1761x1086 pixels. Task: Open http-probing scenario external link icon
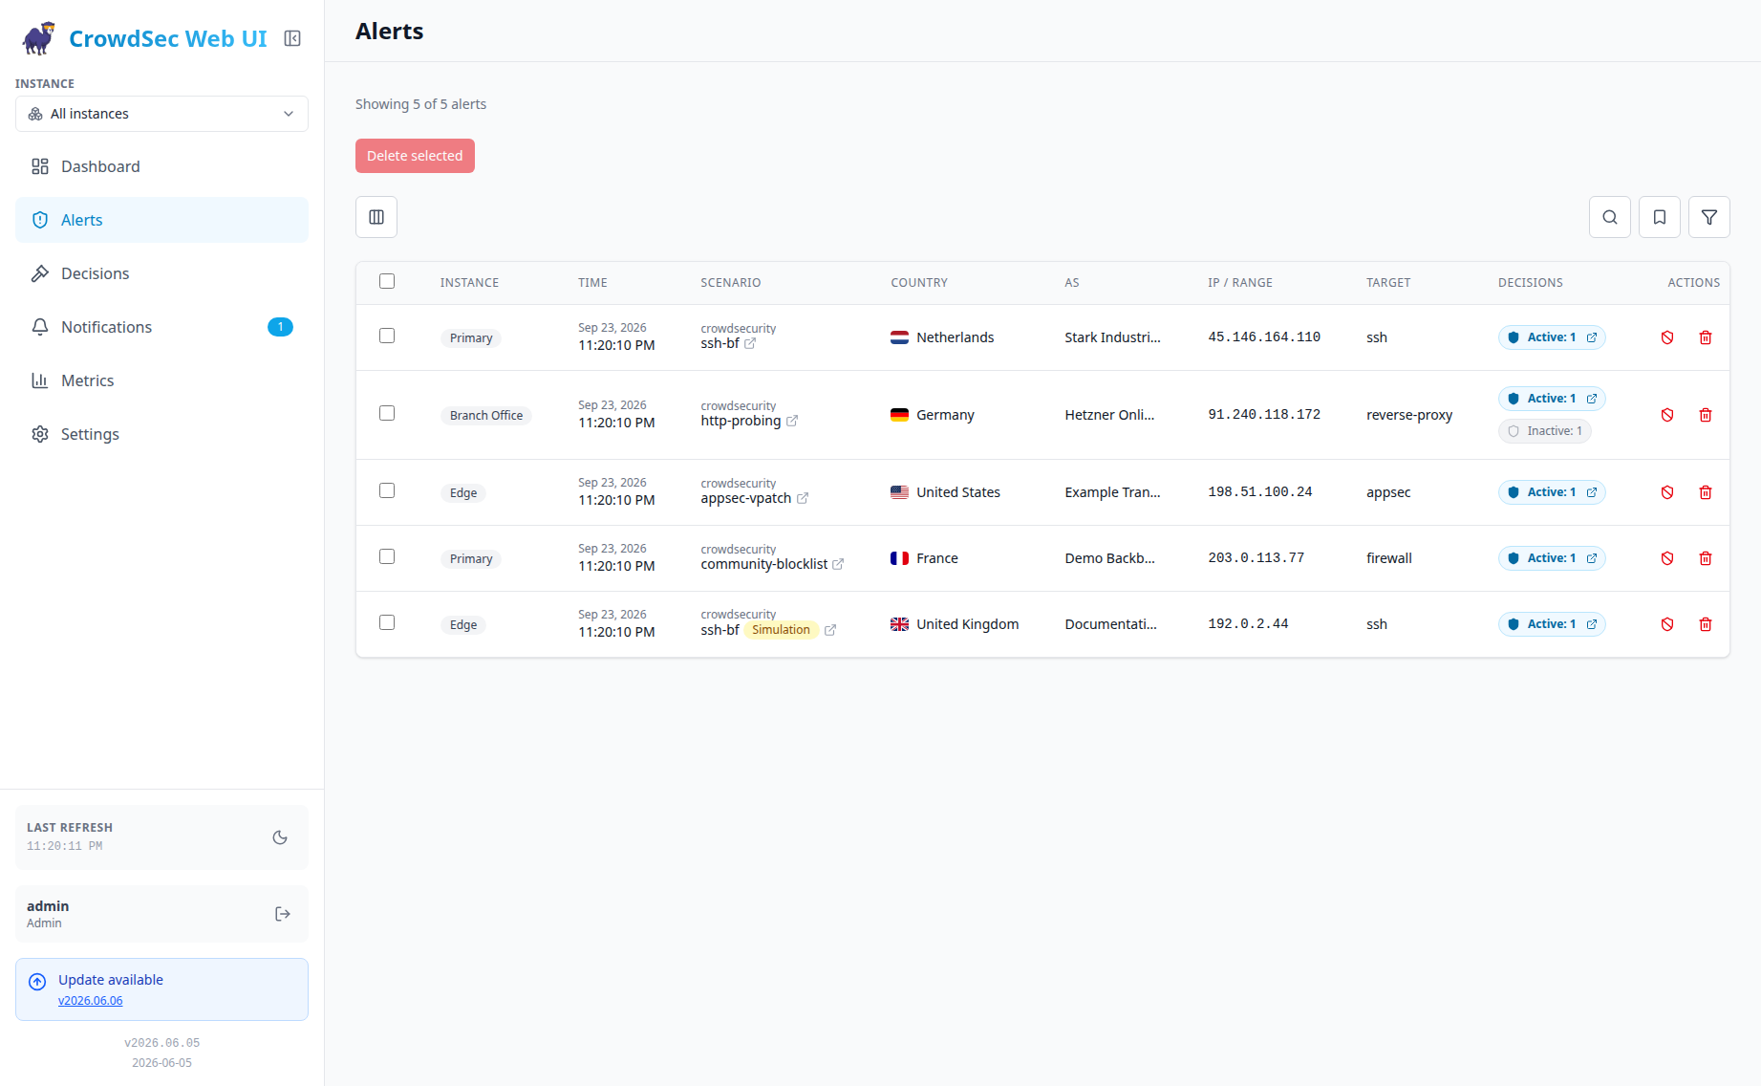click(792, 421)
